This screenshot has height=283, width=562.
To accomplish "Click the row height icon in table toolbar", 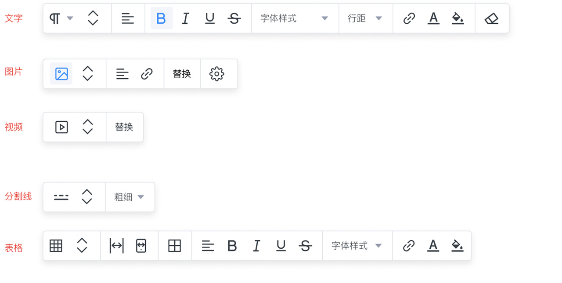I will 141,246.
